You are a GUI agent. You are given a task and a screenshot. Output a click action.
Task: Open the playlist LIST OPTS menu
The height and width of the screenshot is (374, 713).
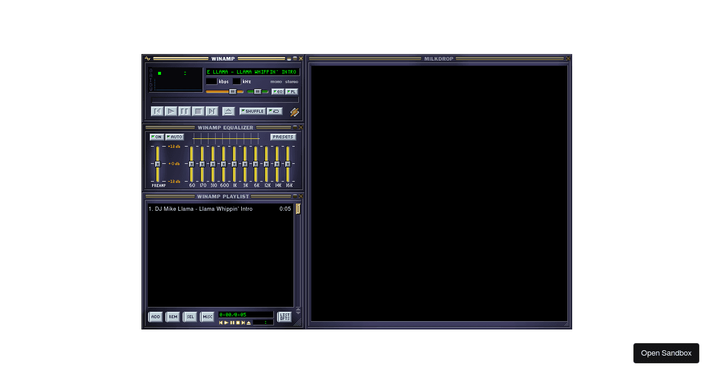[285, 317]
